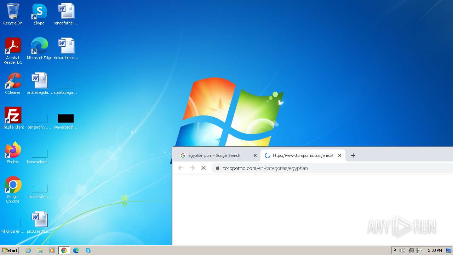453x255 pixels.
Task: Launch Skype from the desktop
Action: [x=39, y=14]
